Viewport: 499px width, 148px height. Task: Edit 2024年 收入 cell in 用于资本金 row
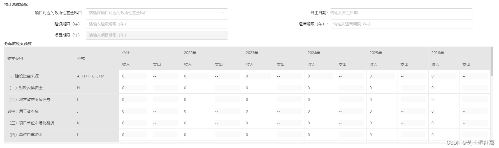tap(320, 111)
